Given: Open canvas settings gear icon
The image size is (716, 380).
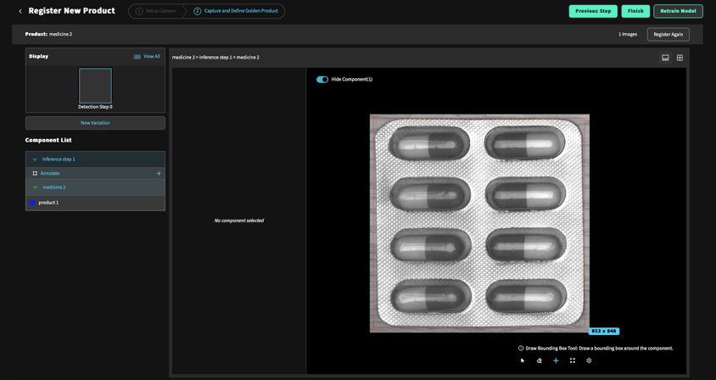Looking at the screenshot, I should click(x=589, y=360).
